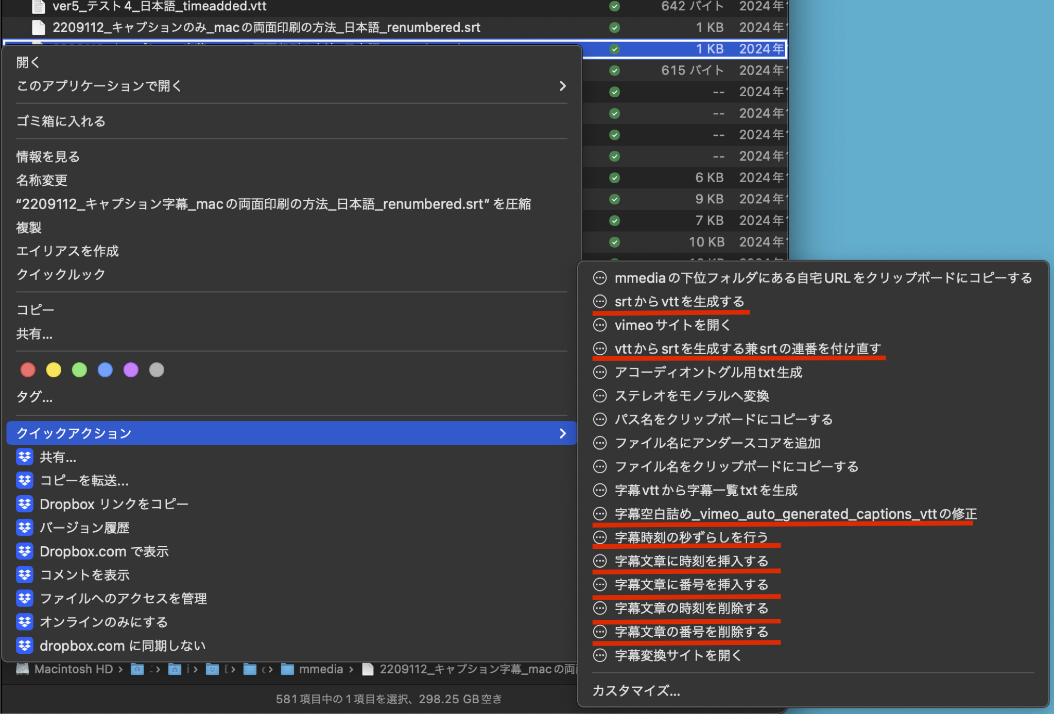The height and width of the screenshot is (714, 1054).
Task: Click green sync checkmark on 615 バイト row
Action: [x=614, y=71]
